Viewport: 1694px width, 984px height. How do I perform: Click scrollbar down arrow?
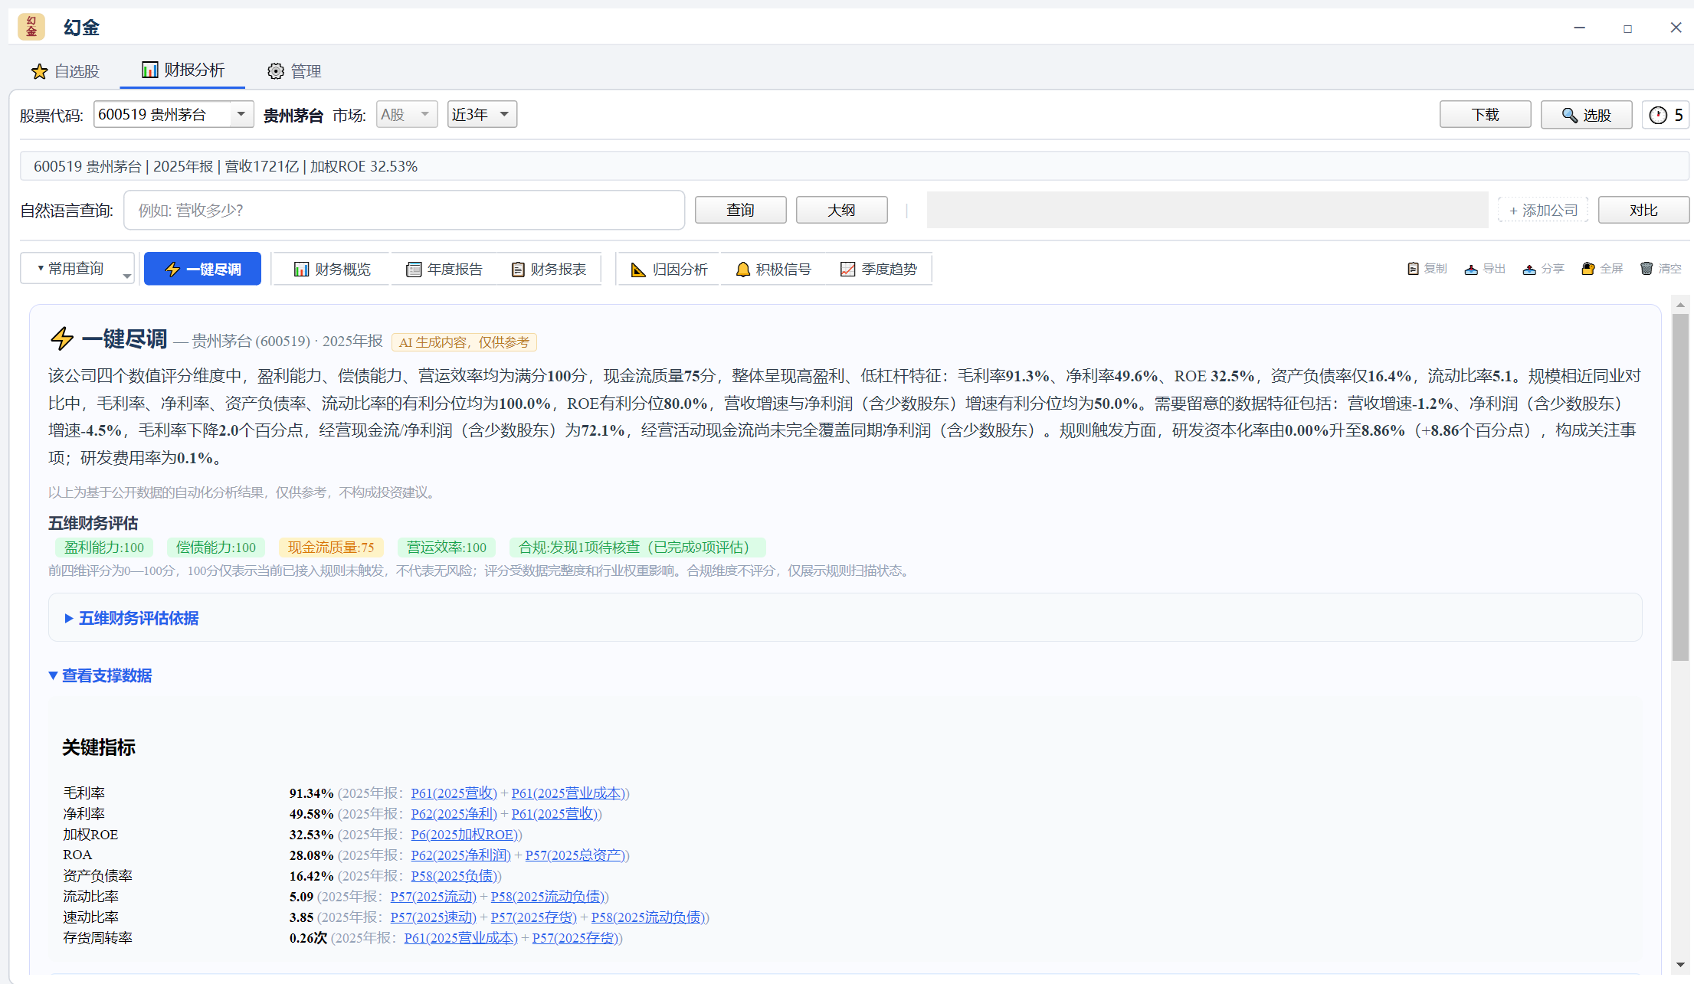click(x=1680, y=966)
